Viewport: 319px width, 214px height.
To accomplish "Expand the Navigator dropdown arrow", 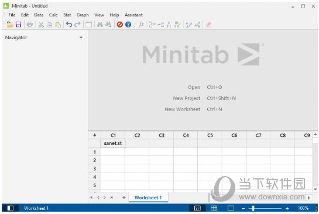I will (81, 37).
